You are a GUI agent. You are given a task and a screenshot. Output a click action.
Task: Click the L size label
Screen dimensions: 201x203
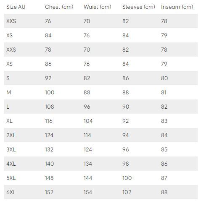(8, 107)
